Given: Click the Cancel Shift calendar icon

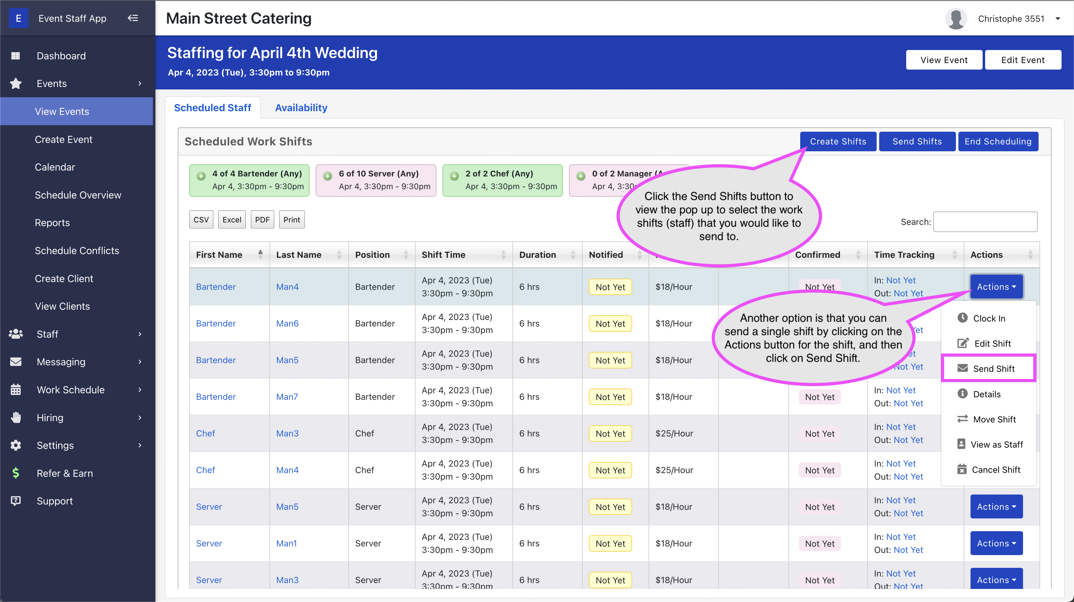Looking at the screenshot, I should click(962, 470).
